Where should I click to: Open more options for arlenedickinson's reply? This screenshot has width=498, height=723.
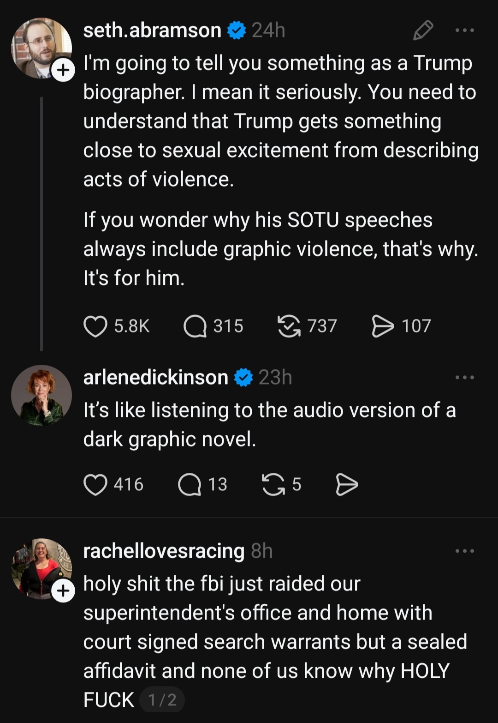click(x=464, y=378)
